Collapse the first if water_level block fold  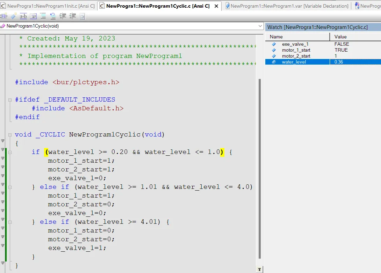[10, 153]
